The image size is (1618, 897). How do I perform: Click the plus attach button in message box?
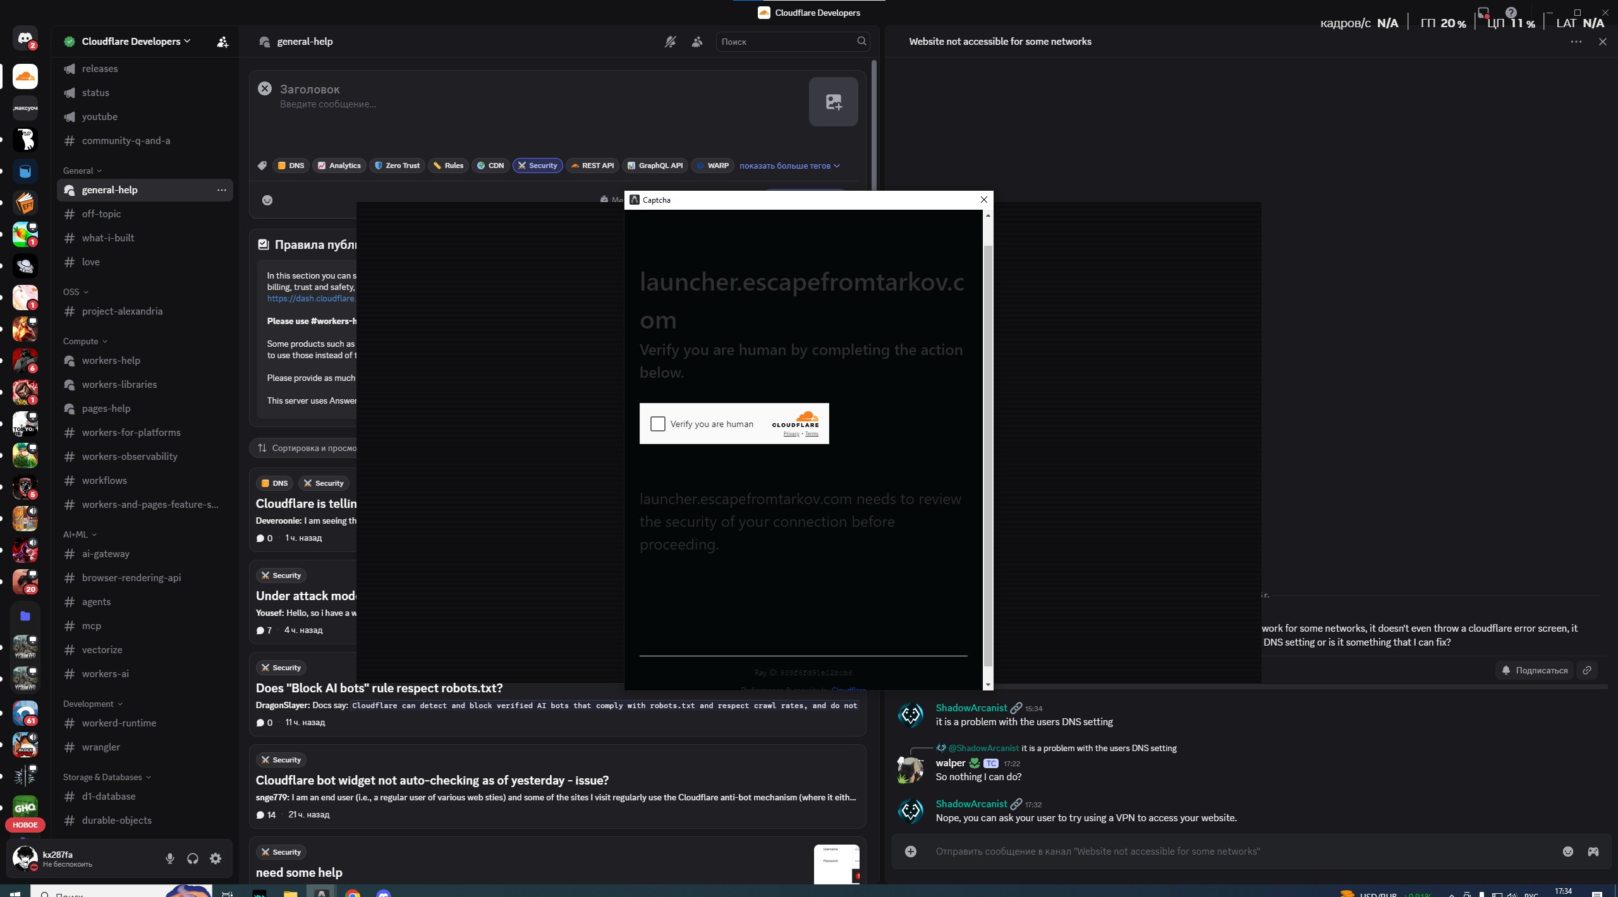pos(911,852)
